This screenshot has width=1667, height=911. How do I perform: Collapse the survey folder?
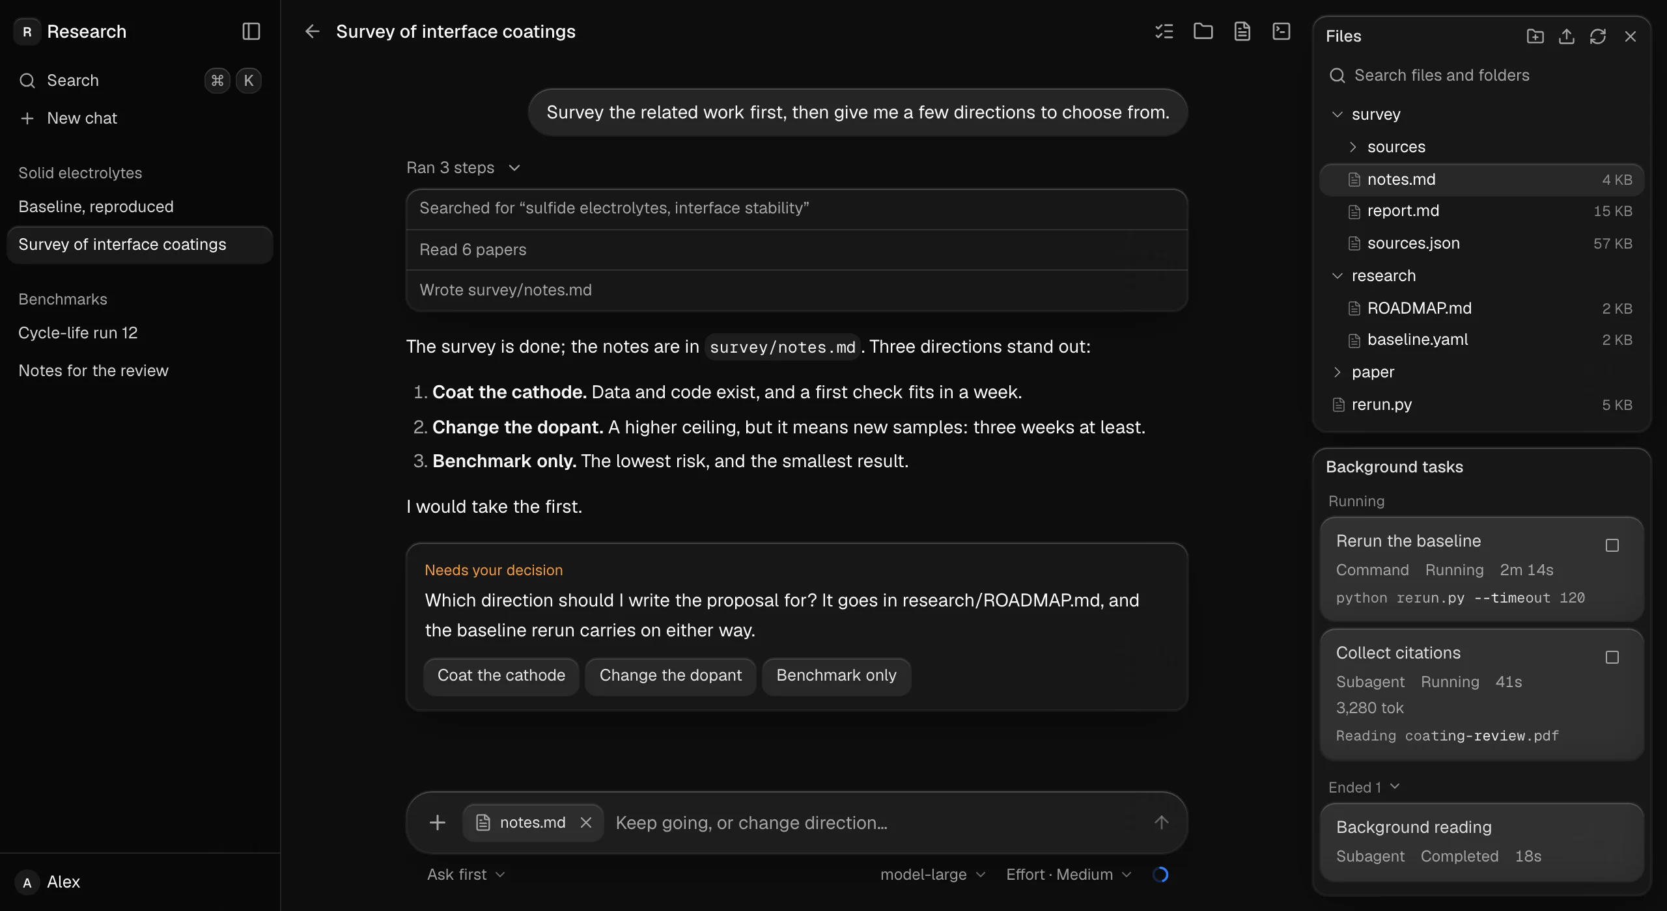point(1338,115)
